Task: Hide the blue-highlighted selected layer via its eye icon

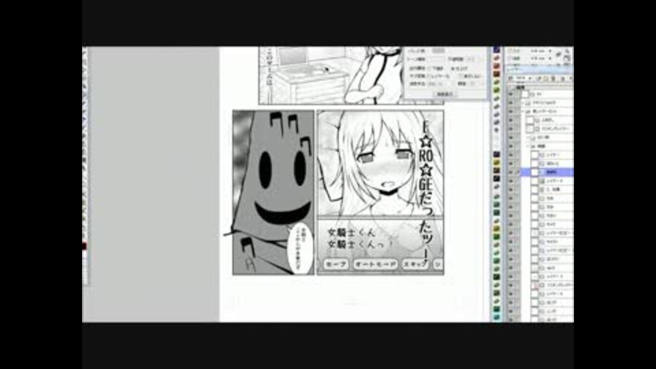Action: [x=510, y=172]
